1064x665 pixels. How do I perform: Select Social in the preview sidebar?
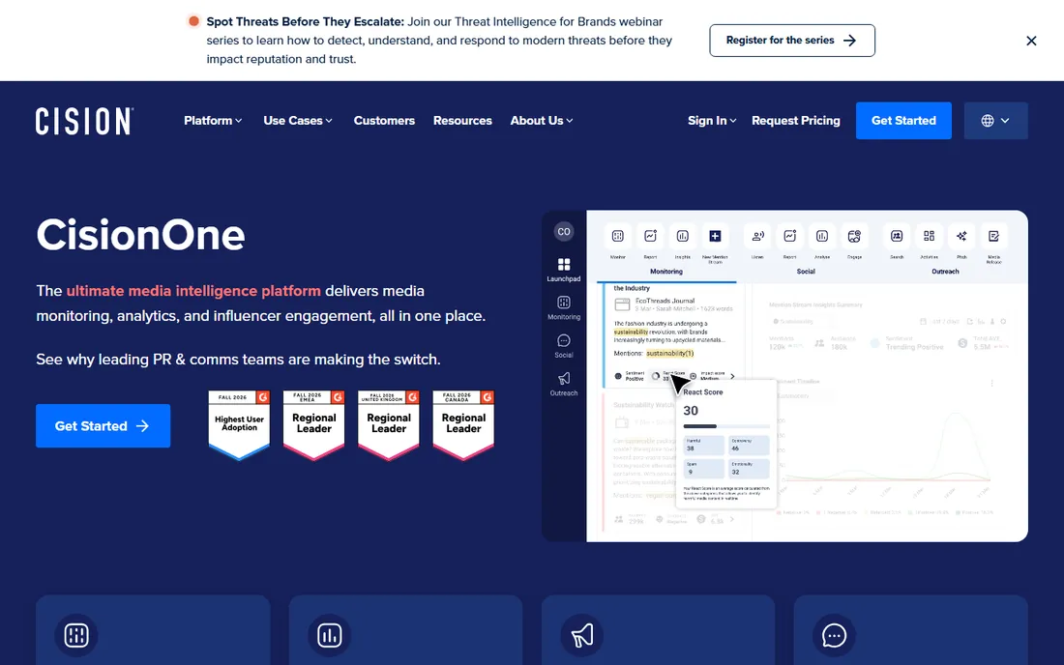564,345
